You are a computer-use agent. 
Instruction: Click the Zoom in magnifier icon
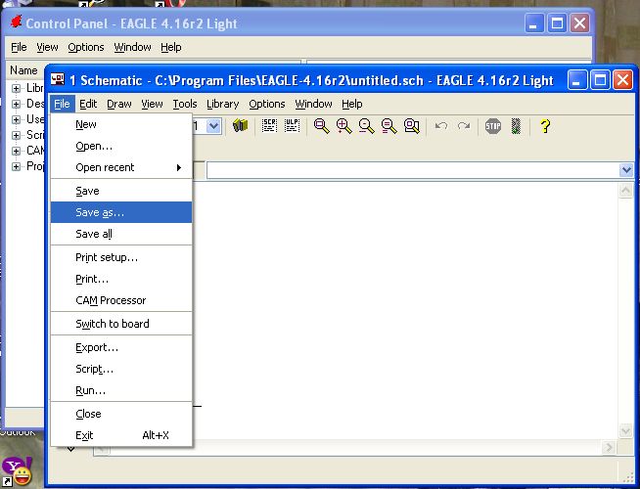pyautogui.click(x=344, y=126)
